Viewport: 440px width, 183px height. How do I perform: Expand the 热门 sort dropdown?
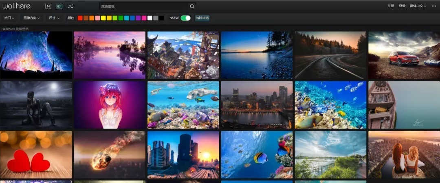pos(9,18)
